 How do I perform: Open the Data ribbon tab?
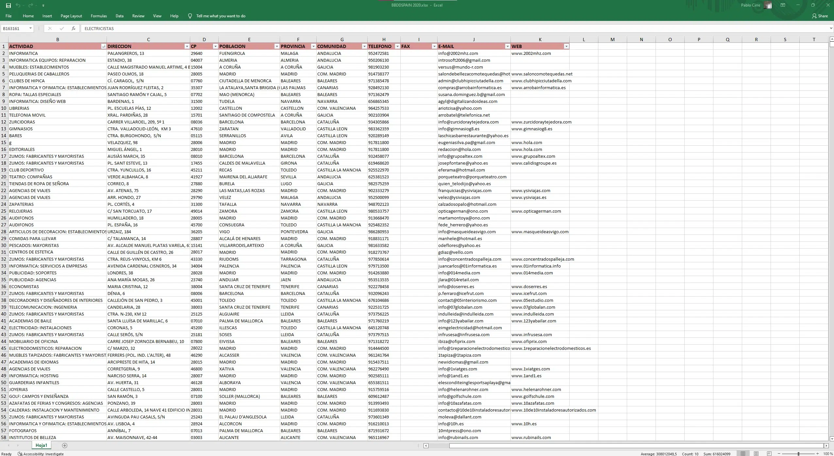coord(120,16)
